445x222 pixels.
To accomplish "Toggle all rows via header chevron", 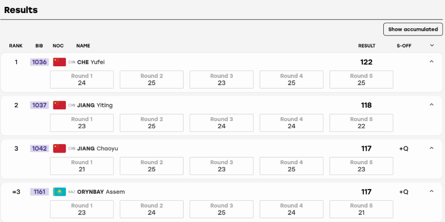I will click(432, 45).
